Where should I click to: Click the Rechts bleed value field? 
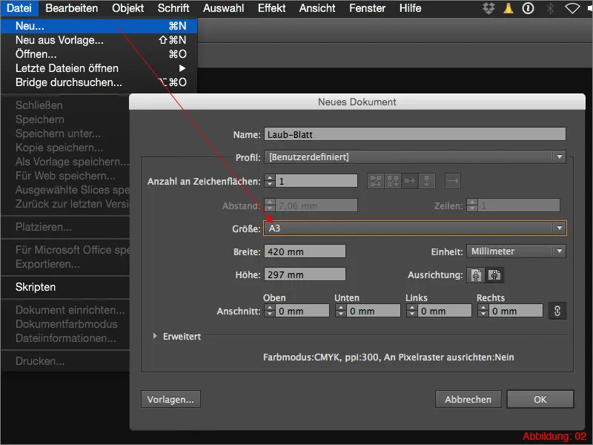pyautogui.click(x=516, y=311)
